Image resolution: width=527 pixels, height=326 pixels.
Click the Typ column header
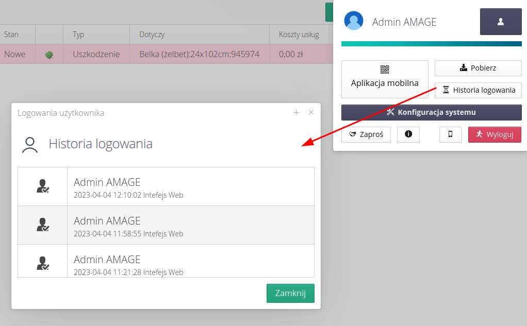tap(78, 35)
